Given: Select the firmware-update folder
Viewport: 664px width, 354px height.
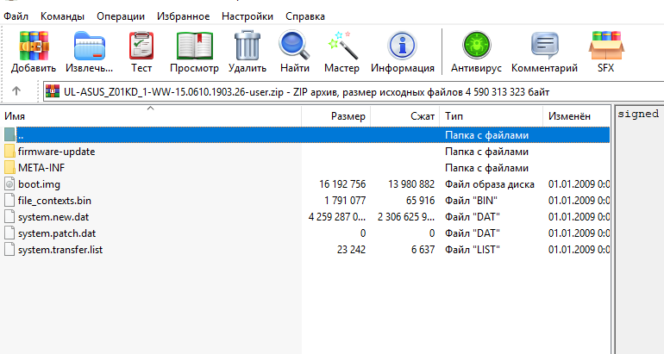Looking at the screenshot, I should [x=56, y=152].
